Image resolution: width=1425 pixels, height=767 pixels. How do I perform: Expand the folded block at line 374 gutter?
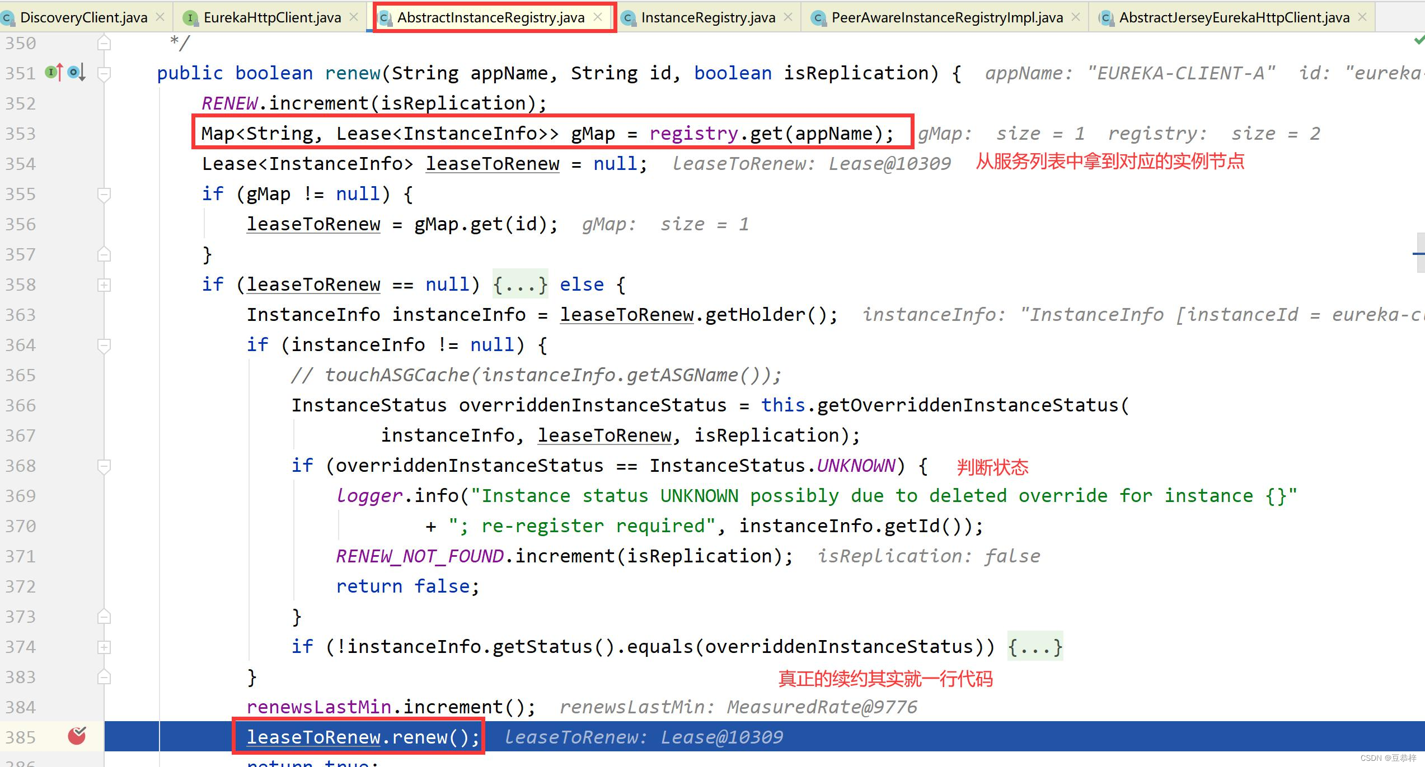(104, 647)
